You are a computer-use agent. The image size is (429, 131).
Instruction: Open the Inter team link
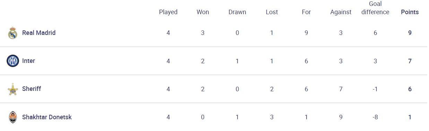coord(28,61)
